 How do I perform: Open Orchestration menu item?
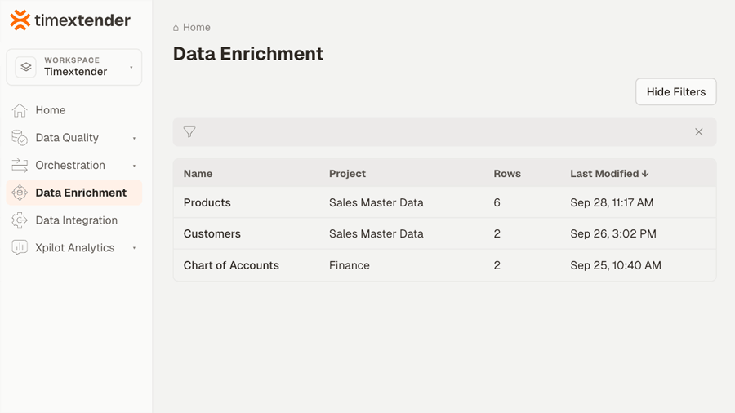[x=74, y=166]
